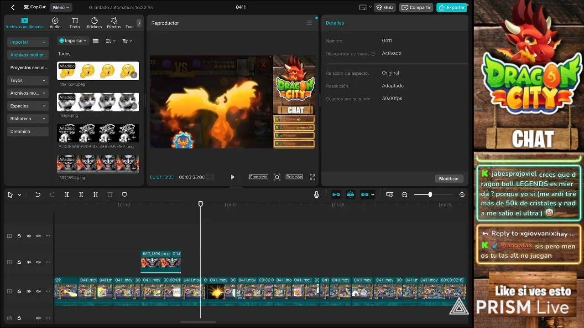Select the IMG_1594.jpeg clip on timeline
584x328 pixels.
(x=161, y=262)
